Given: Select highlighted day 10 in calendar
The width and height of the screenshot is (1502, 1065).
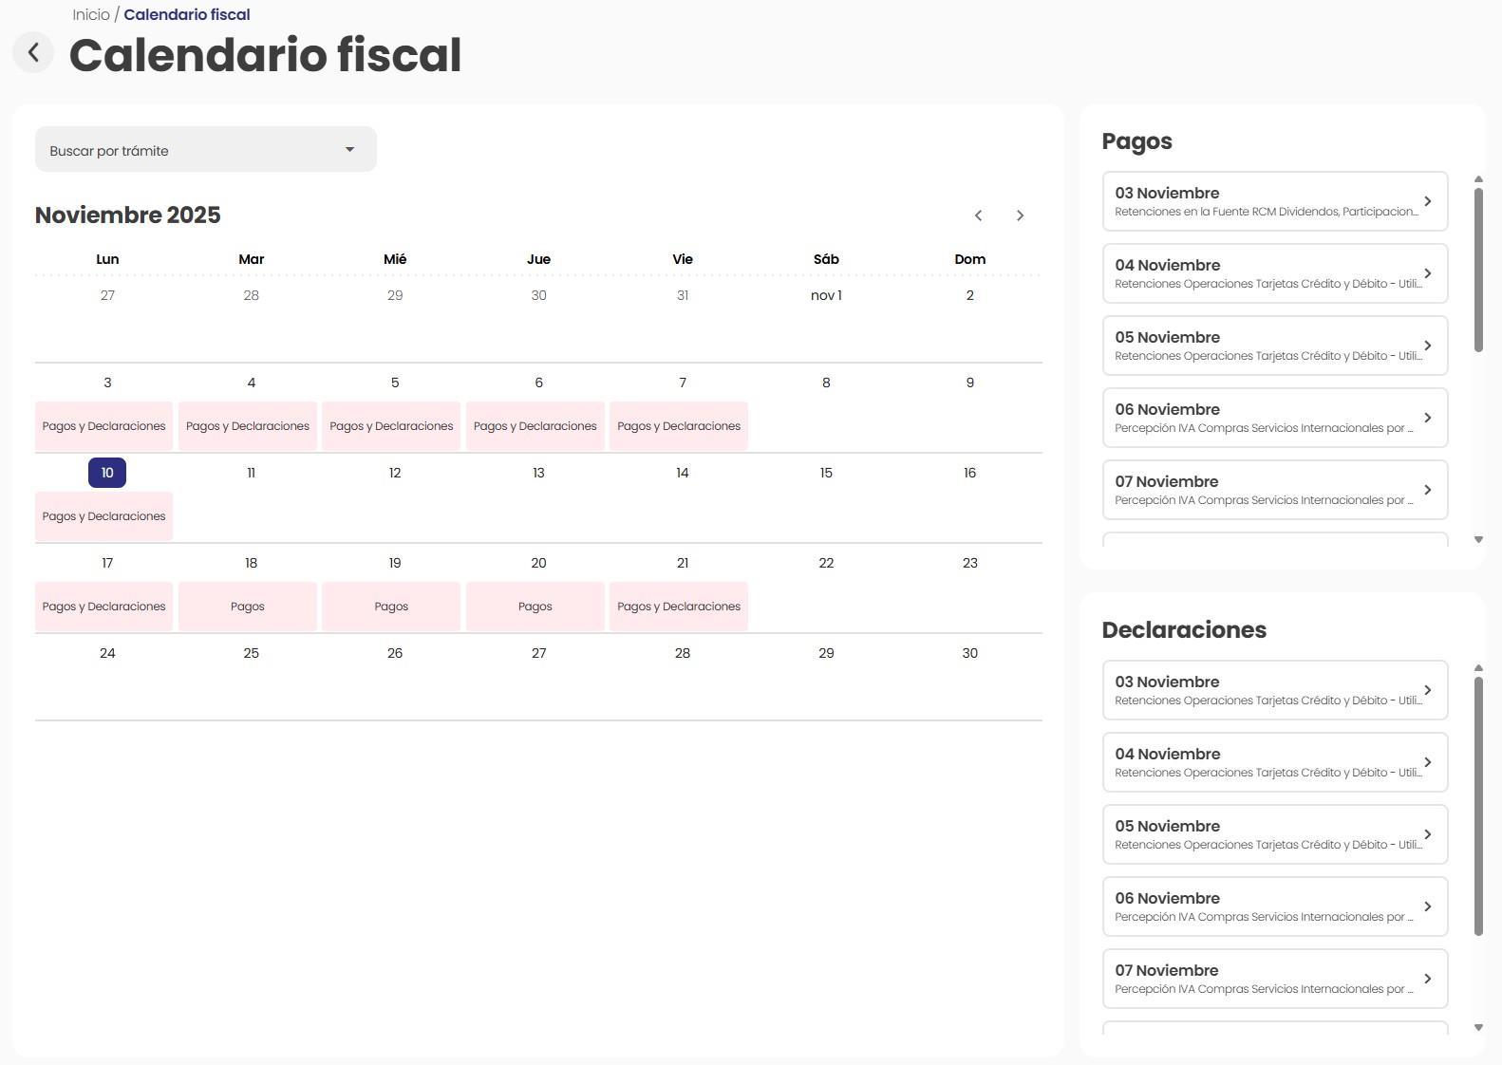Looking at the screenshot, I should 107,473.
